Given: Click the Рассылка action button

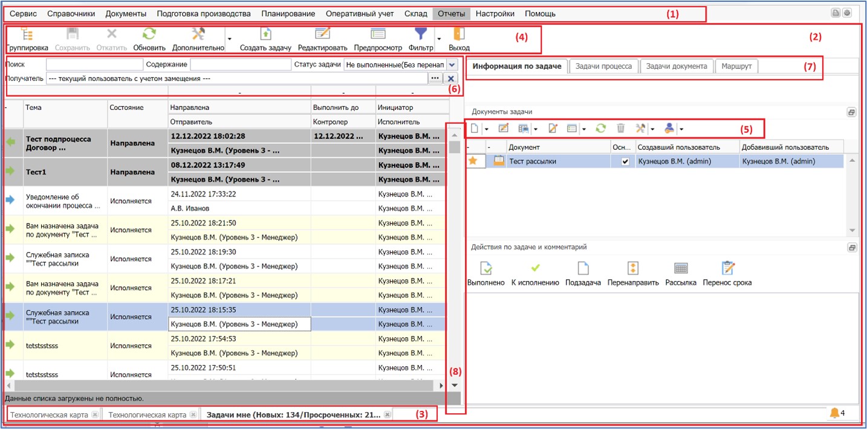Looking at the screenshot, I should [680, 269].
